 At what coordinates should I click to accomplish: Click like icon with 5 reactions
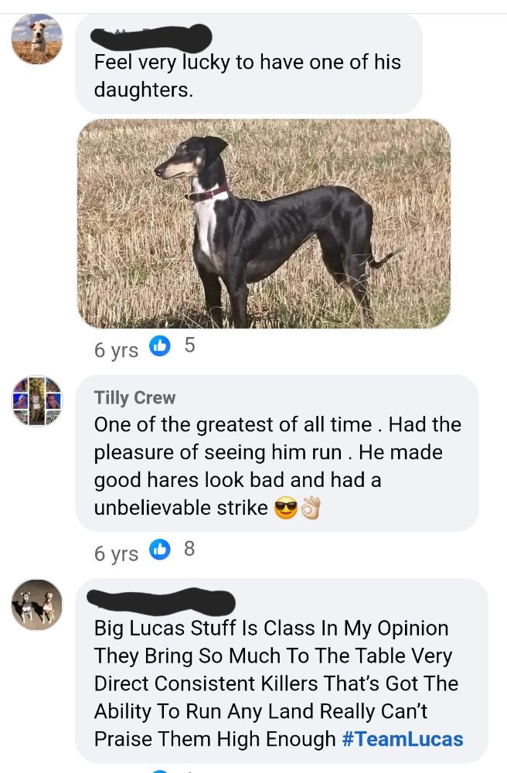point(160,346)
